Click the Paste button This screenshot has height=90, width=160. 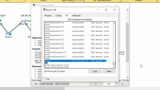(109, 71)
